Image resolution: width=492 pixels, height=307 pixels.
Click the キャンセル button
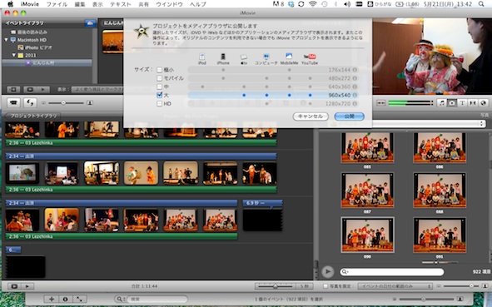pos(311,116)
